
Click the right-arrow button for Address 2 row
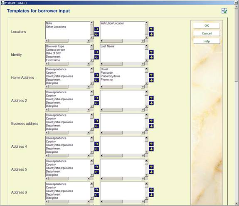click(x=96, y=98)
